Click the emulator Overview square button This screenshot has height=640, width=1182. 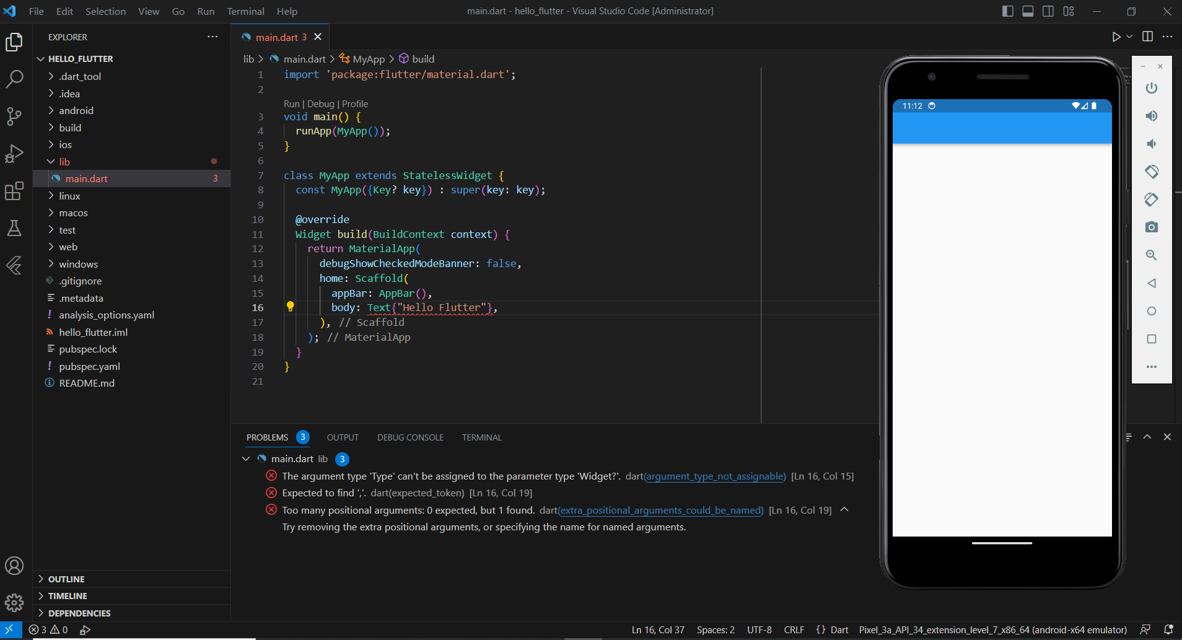pyautogui.click(x=1152, y=339)
